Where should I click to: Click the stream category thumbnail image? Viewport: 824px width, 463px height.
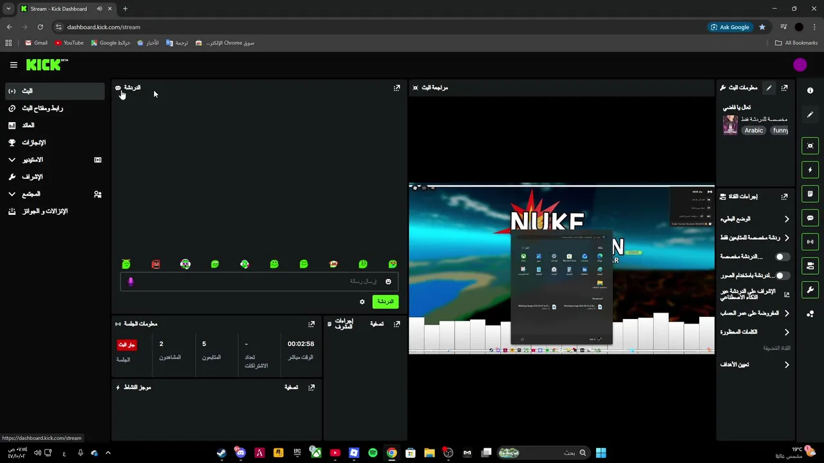coord(730,124)
